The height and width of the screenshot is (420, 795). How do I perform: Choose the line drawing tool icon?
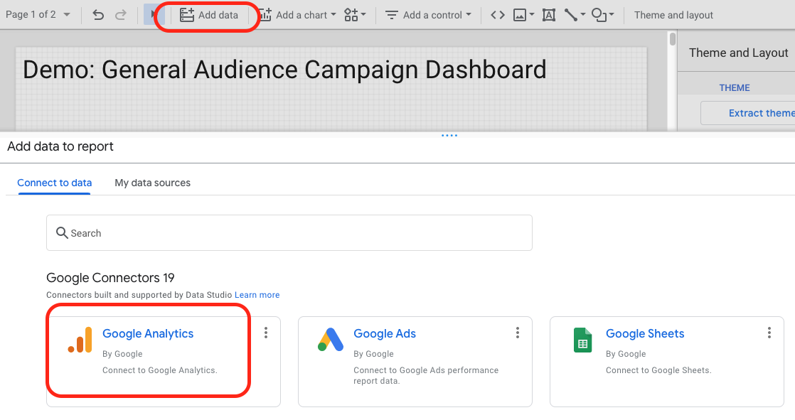[575, 15]
